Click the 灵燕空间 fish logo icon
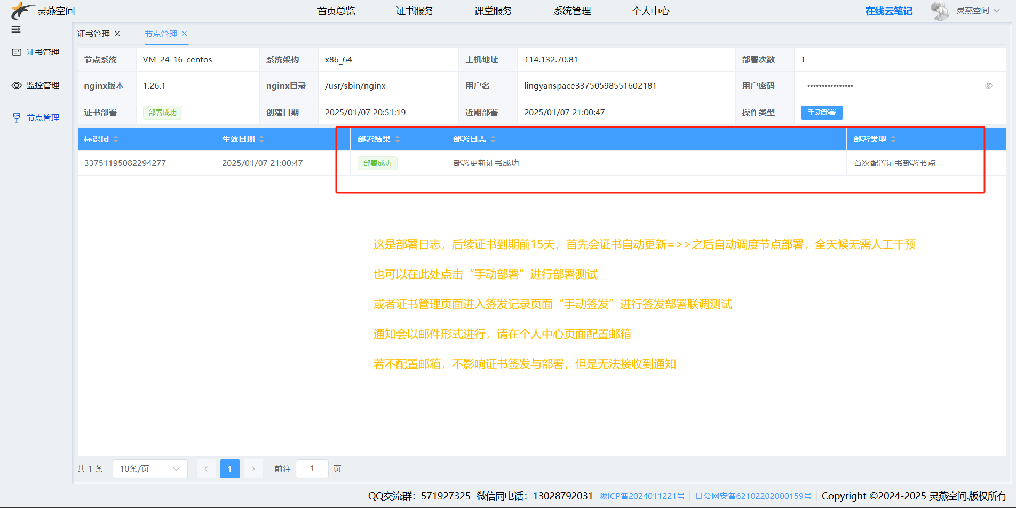Screen dimensions: 1016x508 point(21,10)
